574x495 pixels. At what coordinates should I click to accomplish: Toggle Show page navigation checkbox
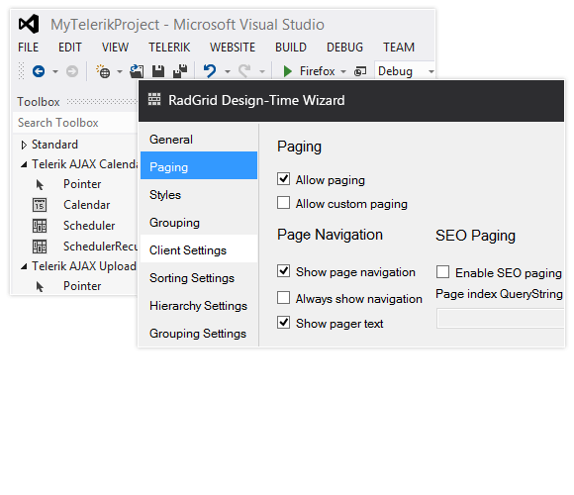[284, 271]
